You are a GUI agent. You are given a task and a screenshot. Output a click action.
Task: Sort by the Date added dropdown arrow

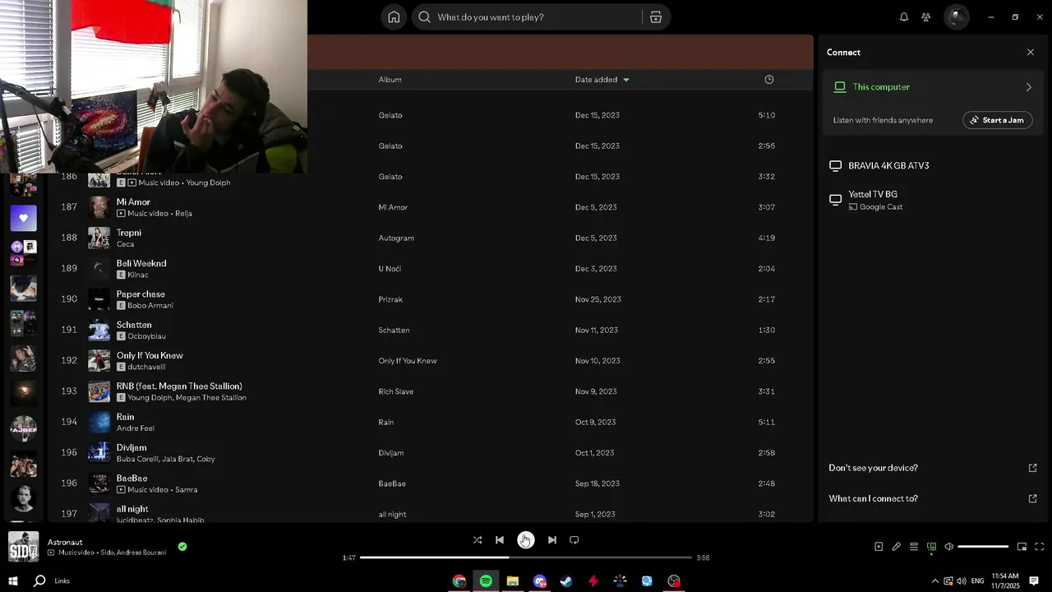pyautogui.click(x=626, y=80)
